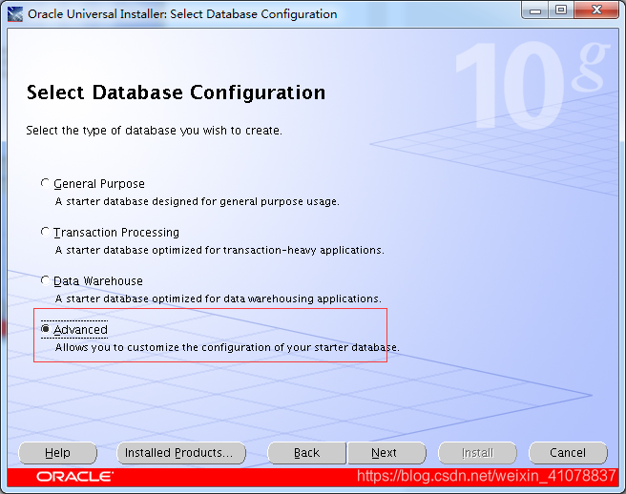Proceed with the Next button

[386, 453]
